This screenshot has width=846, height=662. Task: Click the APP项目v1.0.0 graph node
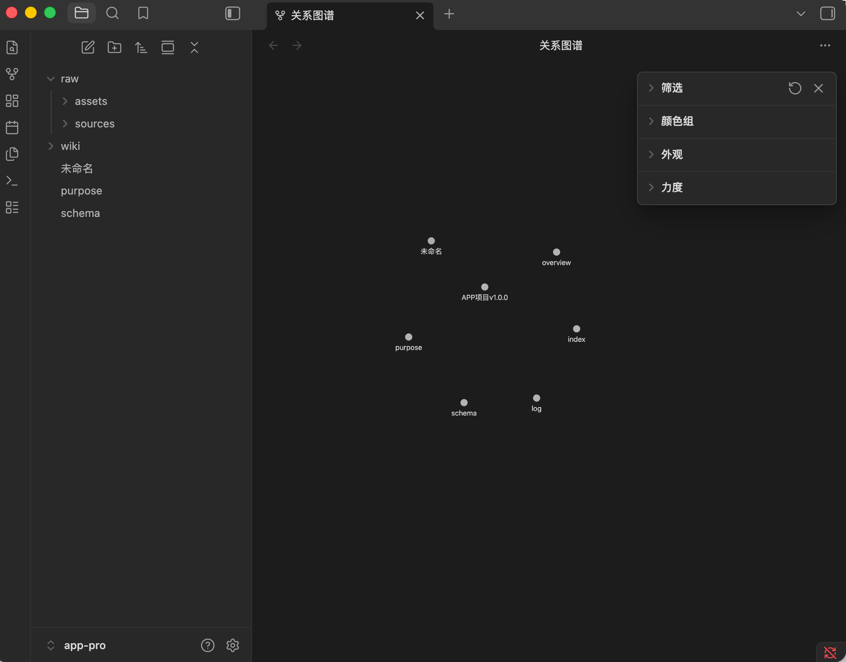485,287
